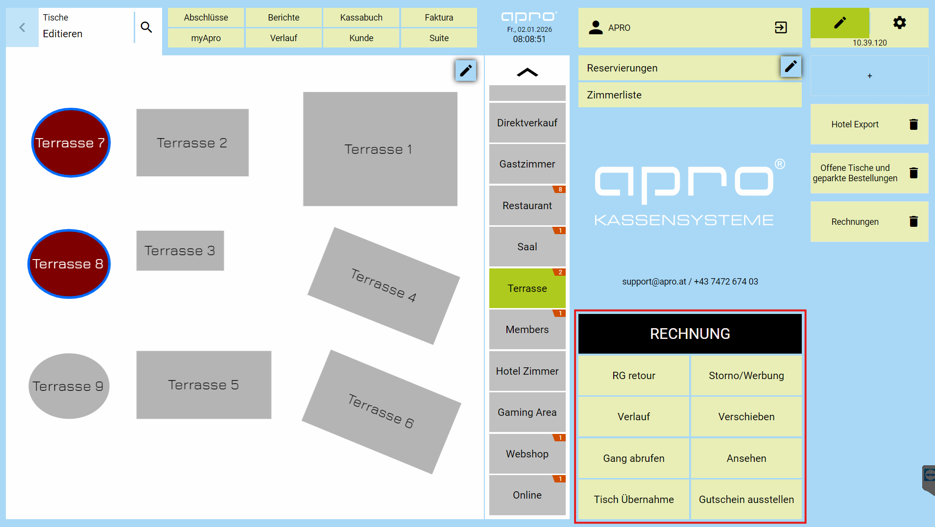Click Tisch Übernahme
935x527 pixels.
pyautogui.click(x=634, y=500)
